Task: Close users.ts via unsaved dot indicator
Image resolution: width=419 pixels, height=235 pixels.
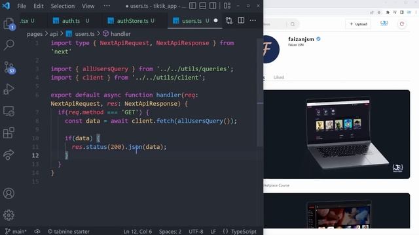Action: tap(215, 20)
